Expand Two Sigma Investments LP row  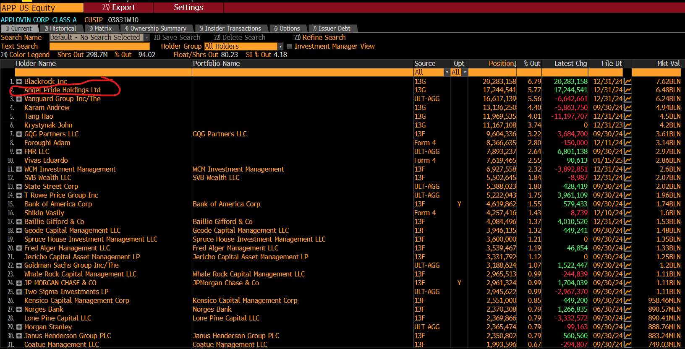click(x=19, y=292)
